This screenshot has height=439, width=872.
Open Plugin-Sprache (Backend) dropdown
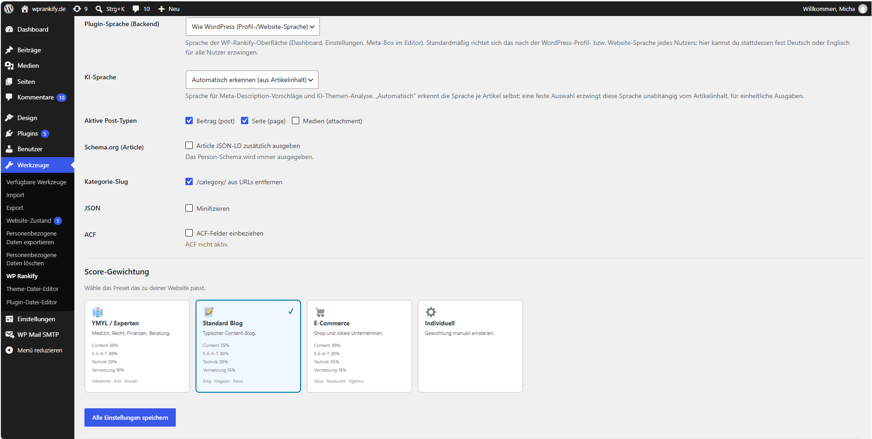click(252, 27)
